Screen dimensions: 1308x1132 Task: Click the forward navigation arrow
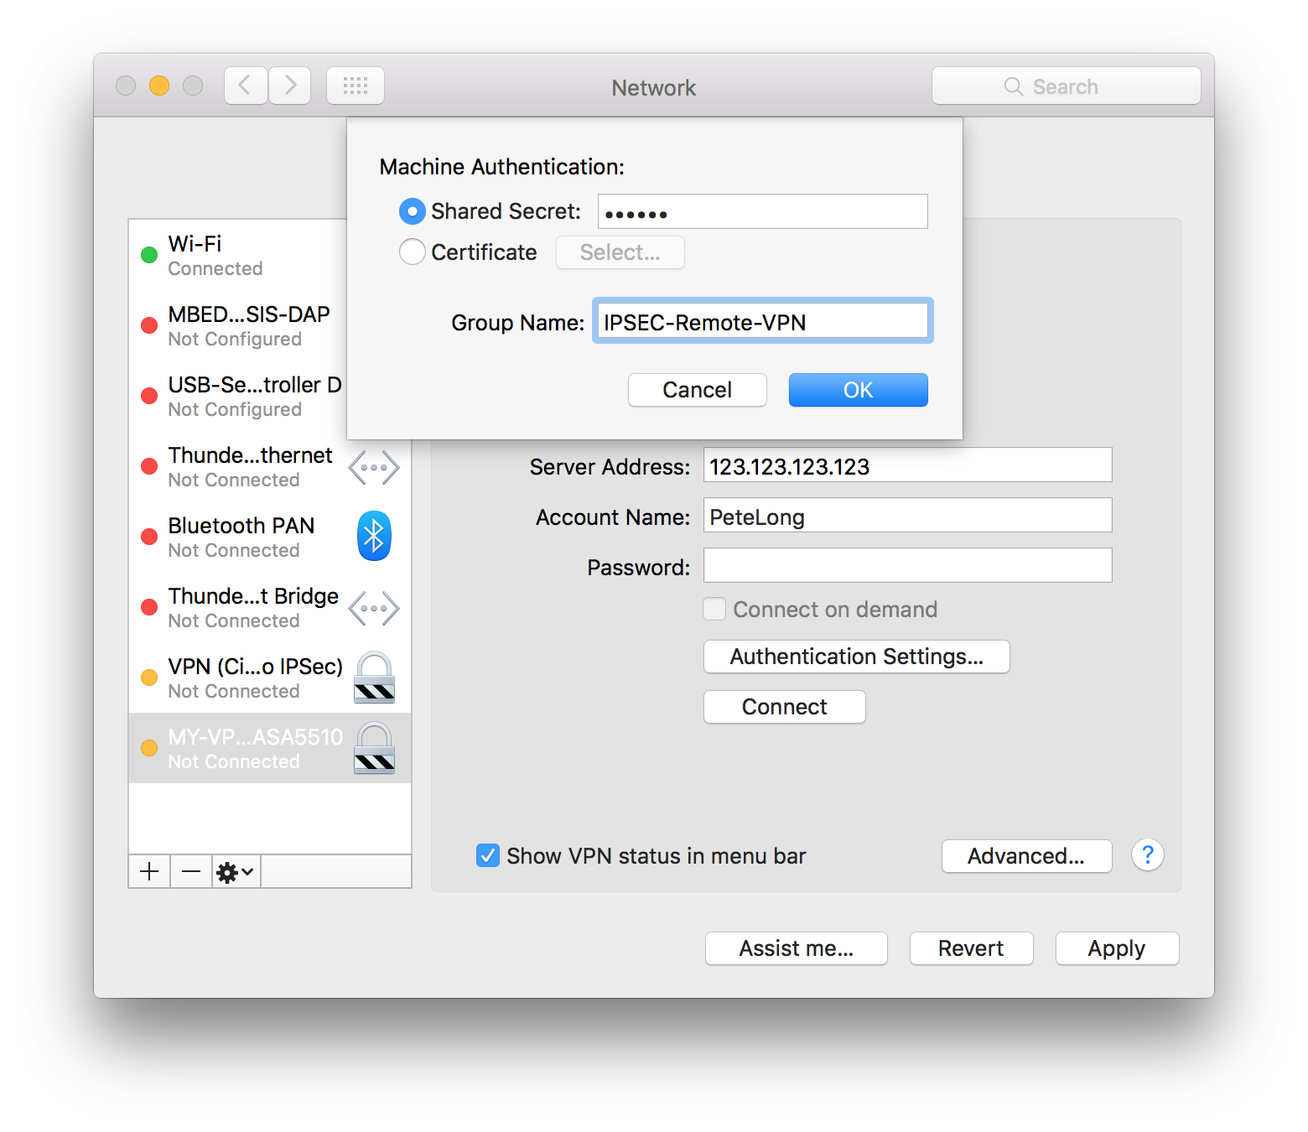click(290, 86)
